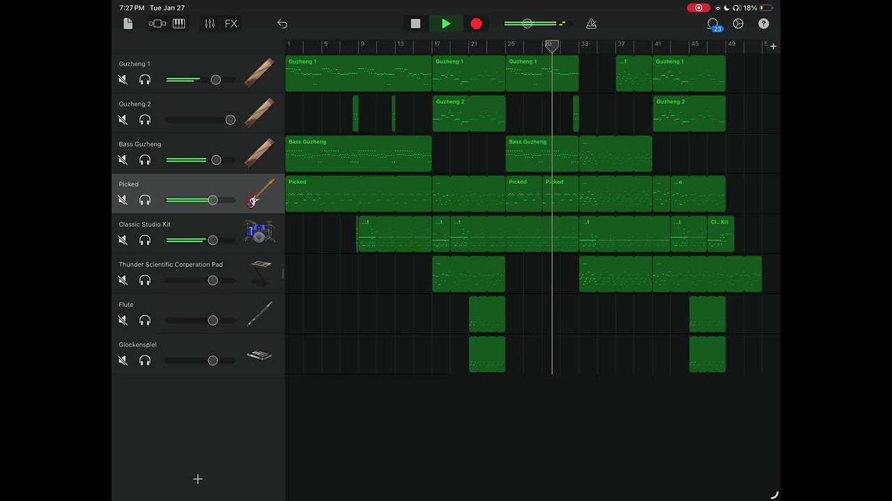
Task: Start playback with the green play button
Action: tap(446, 24)
